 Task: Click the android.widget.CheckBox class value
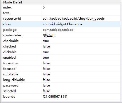tap(62, 24)
